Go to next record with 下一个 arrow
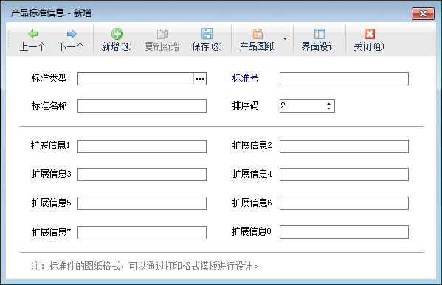 72,34
